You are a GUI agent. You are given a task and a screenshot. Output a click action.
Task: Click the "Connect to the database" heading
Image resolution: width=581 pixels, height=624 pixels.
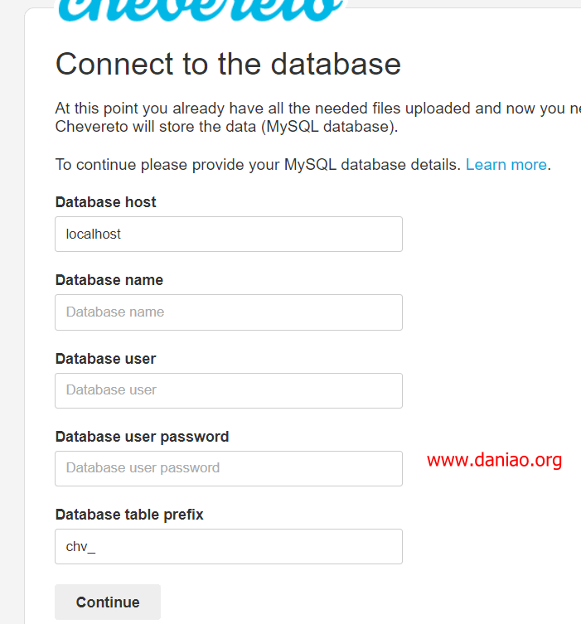tap(228, 64)
